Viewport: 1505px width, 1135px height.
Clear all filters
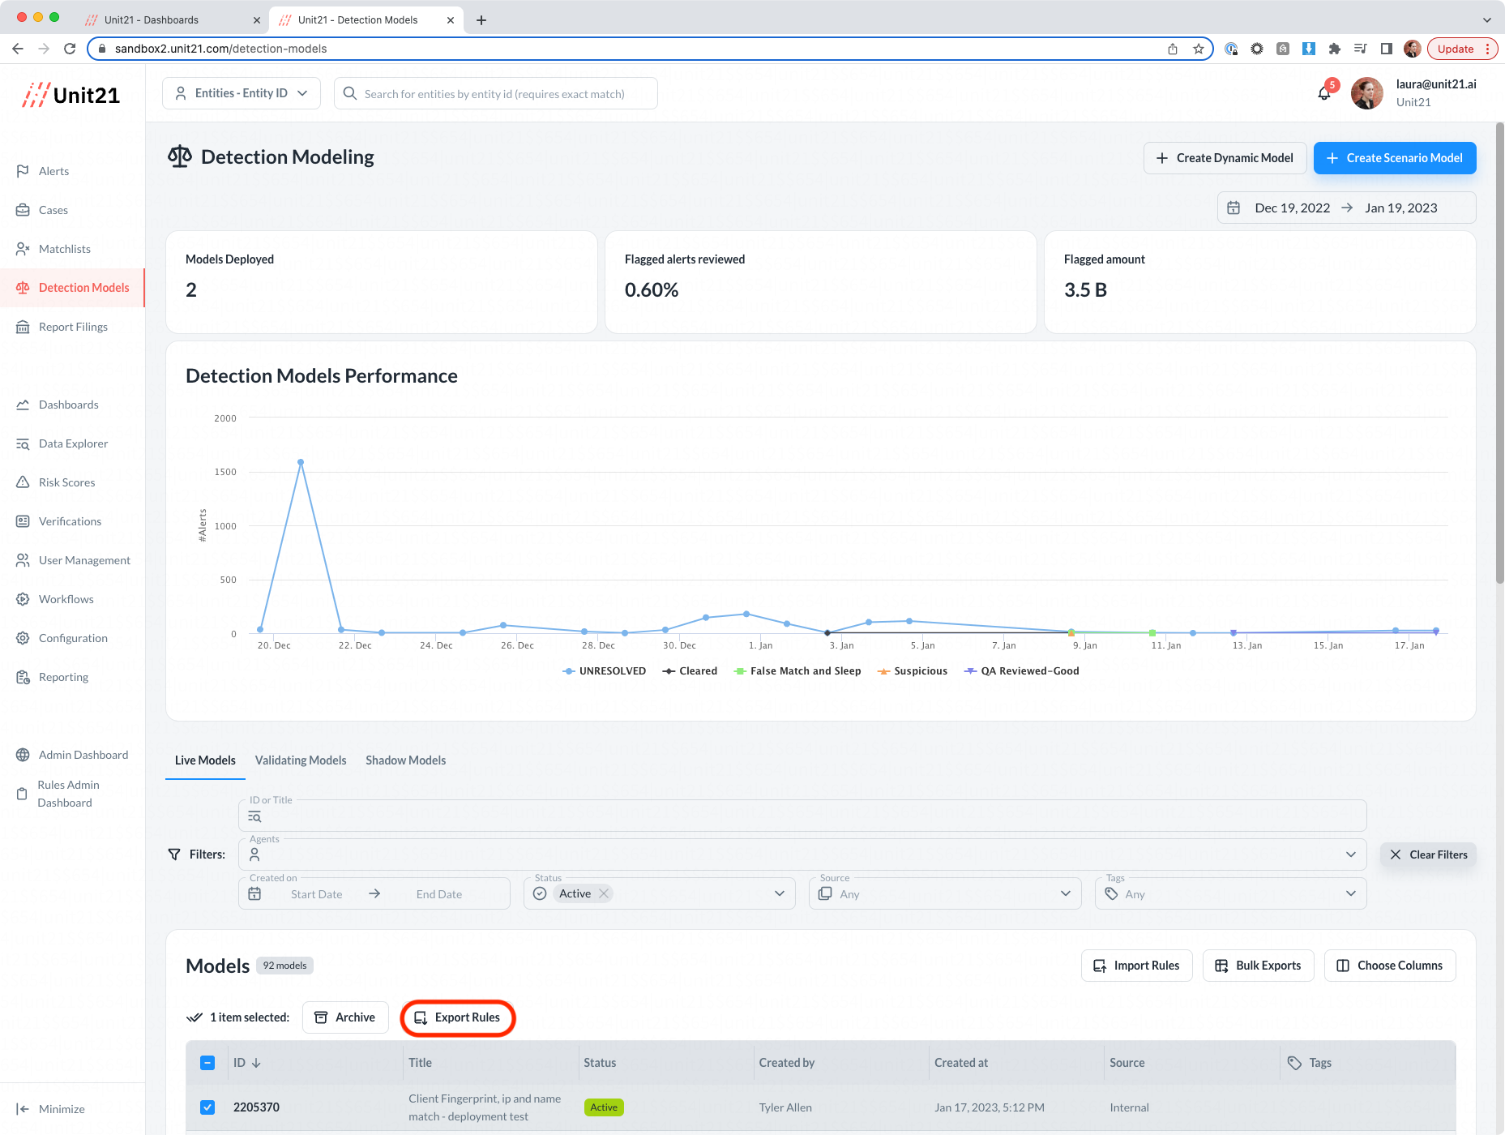(1428, 854)
